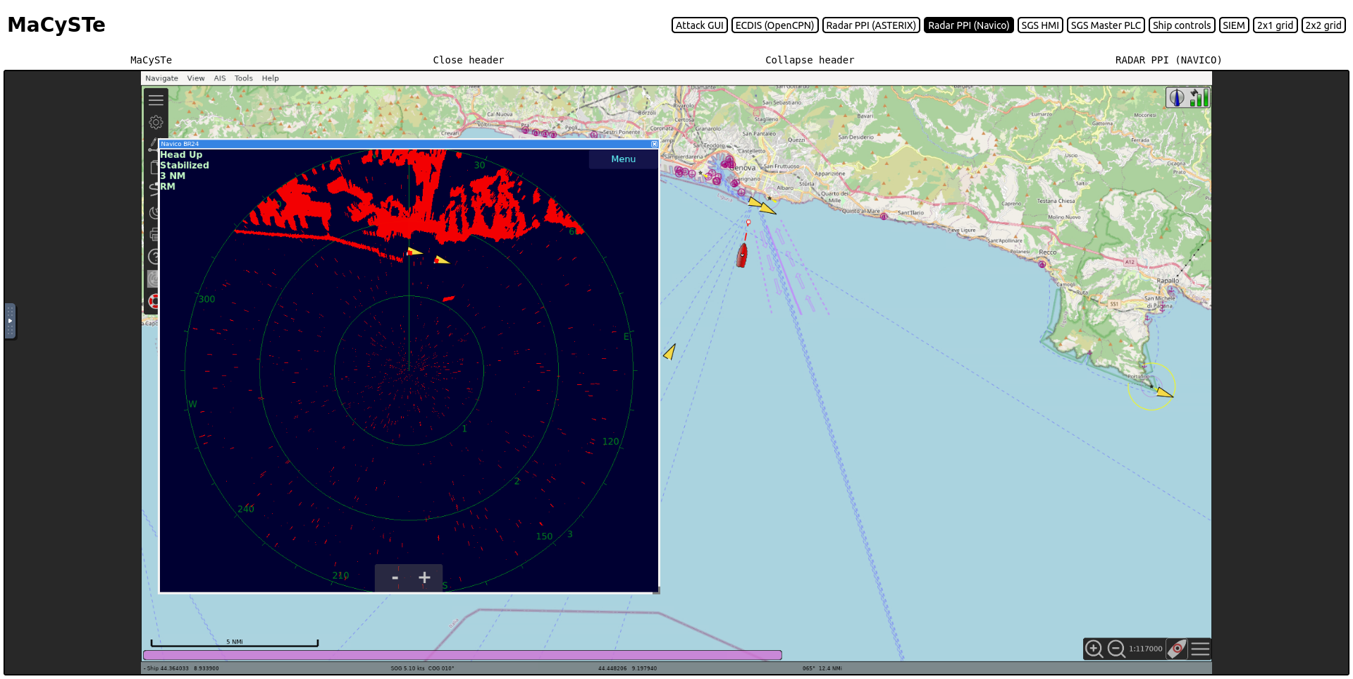Click the RADAR PPI (NAVICO) header label
This screenshot has height=679, width=1353.
1168,60
